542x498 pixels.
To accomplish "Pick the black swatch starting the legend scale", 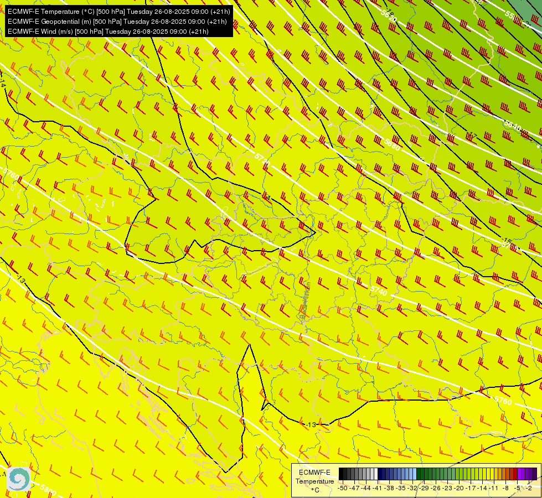I will pyautogui.click(x=341, y=474).
